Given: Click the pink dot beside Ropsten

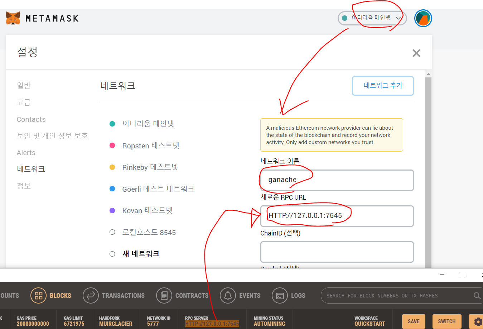Looking at the screenshot, I should (x=112, y=145).
